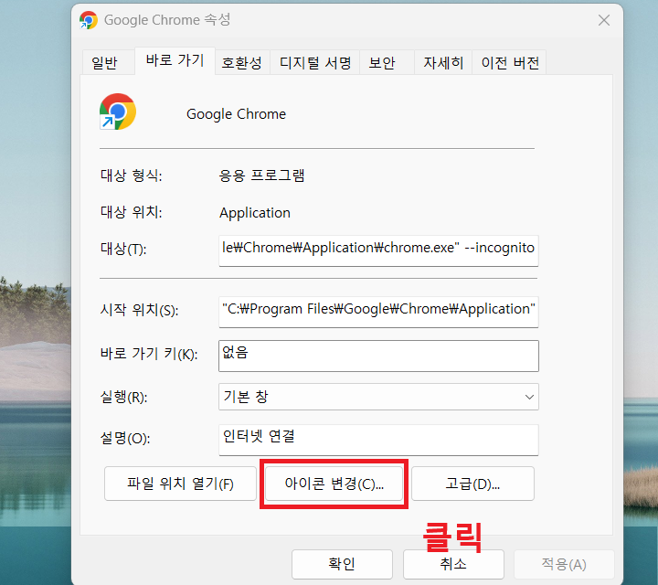Click the 대상(T): label

(x=123, y=249)
